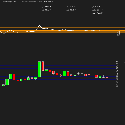The width and height of the screenshot is (125, 125).
Task: Click the last red candlestick on the right
Action: [x=107, y=77]
